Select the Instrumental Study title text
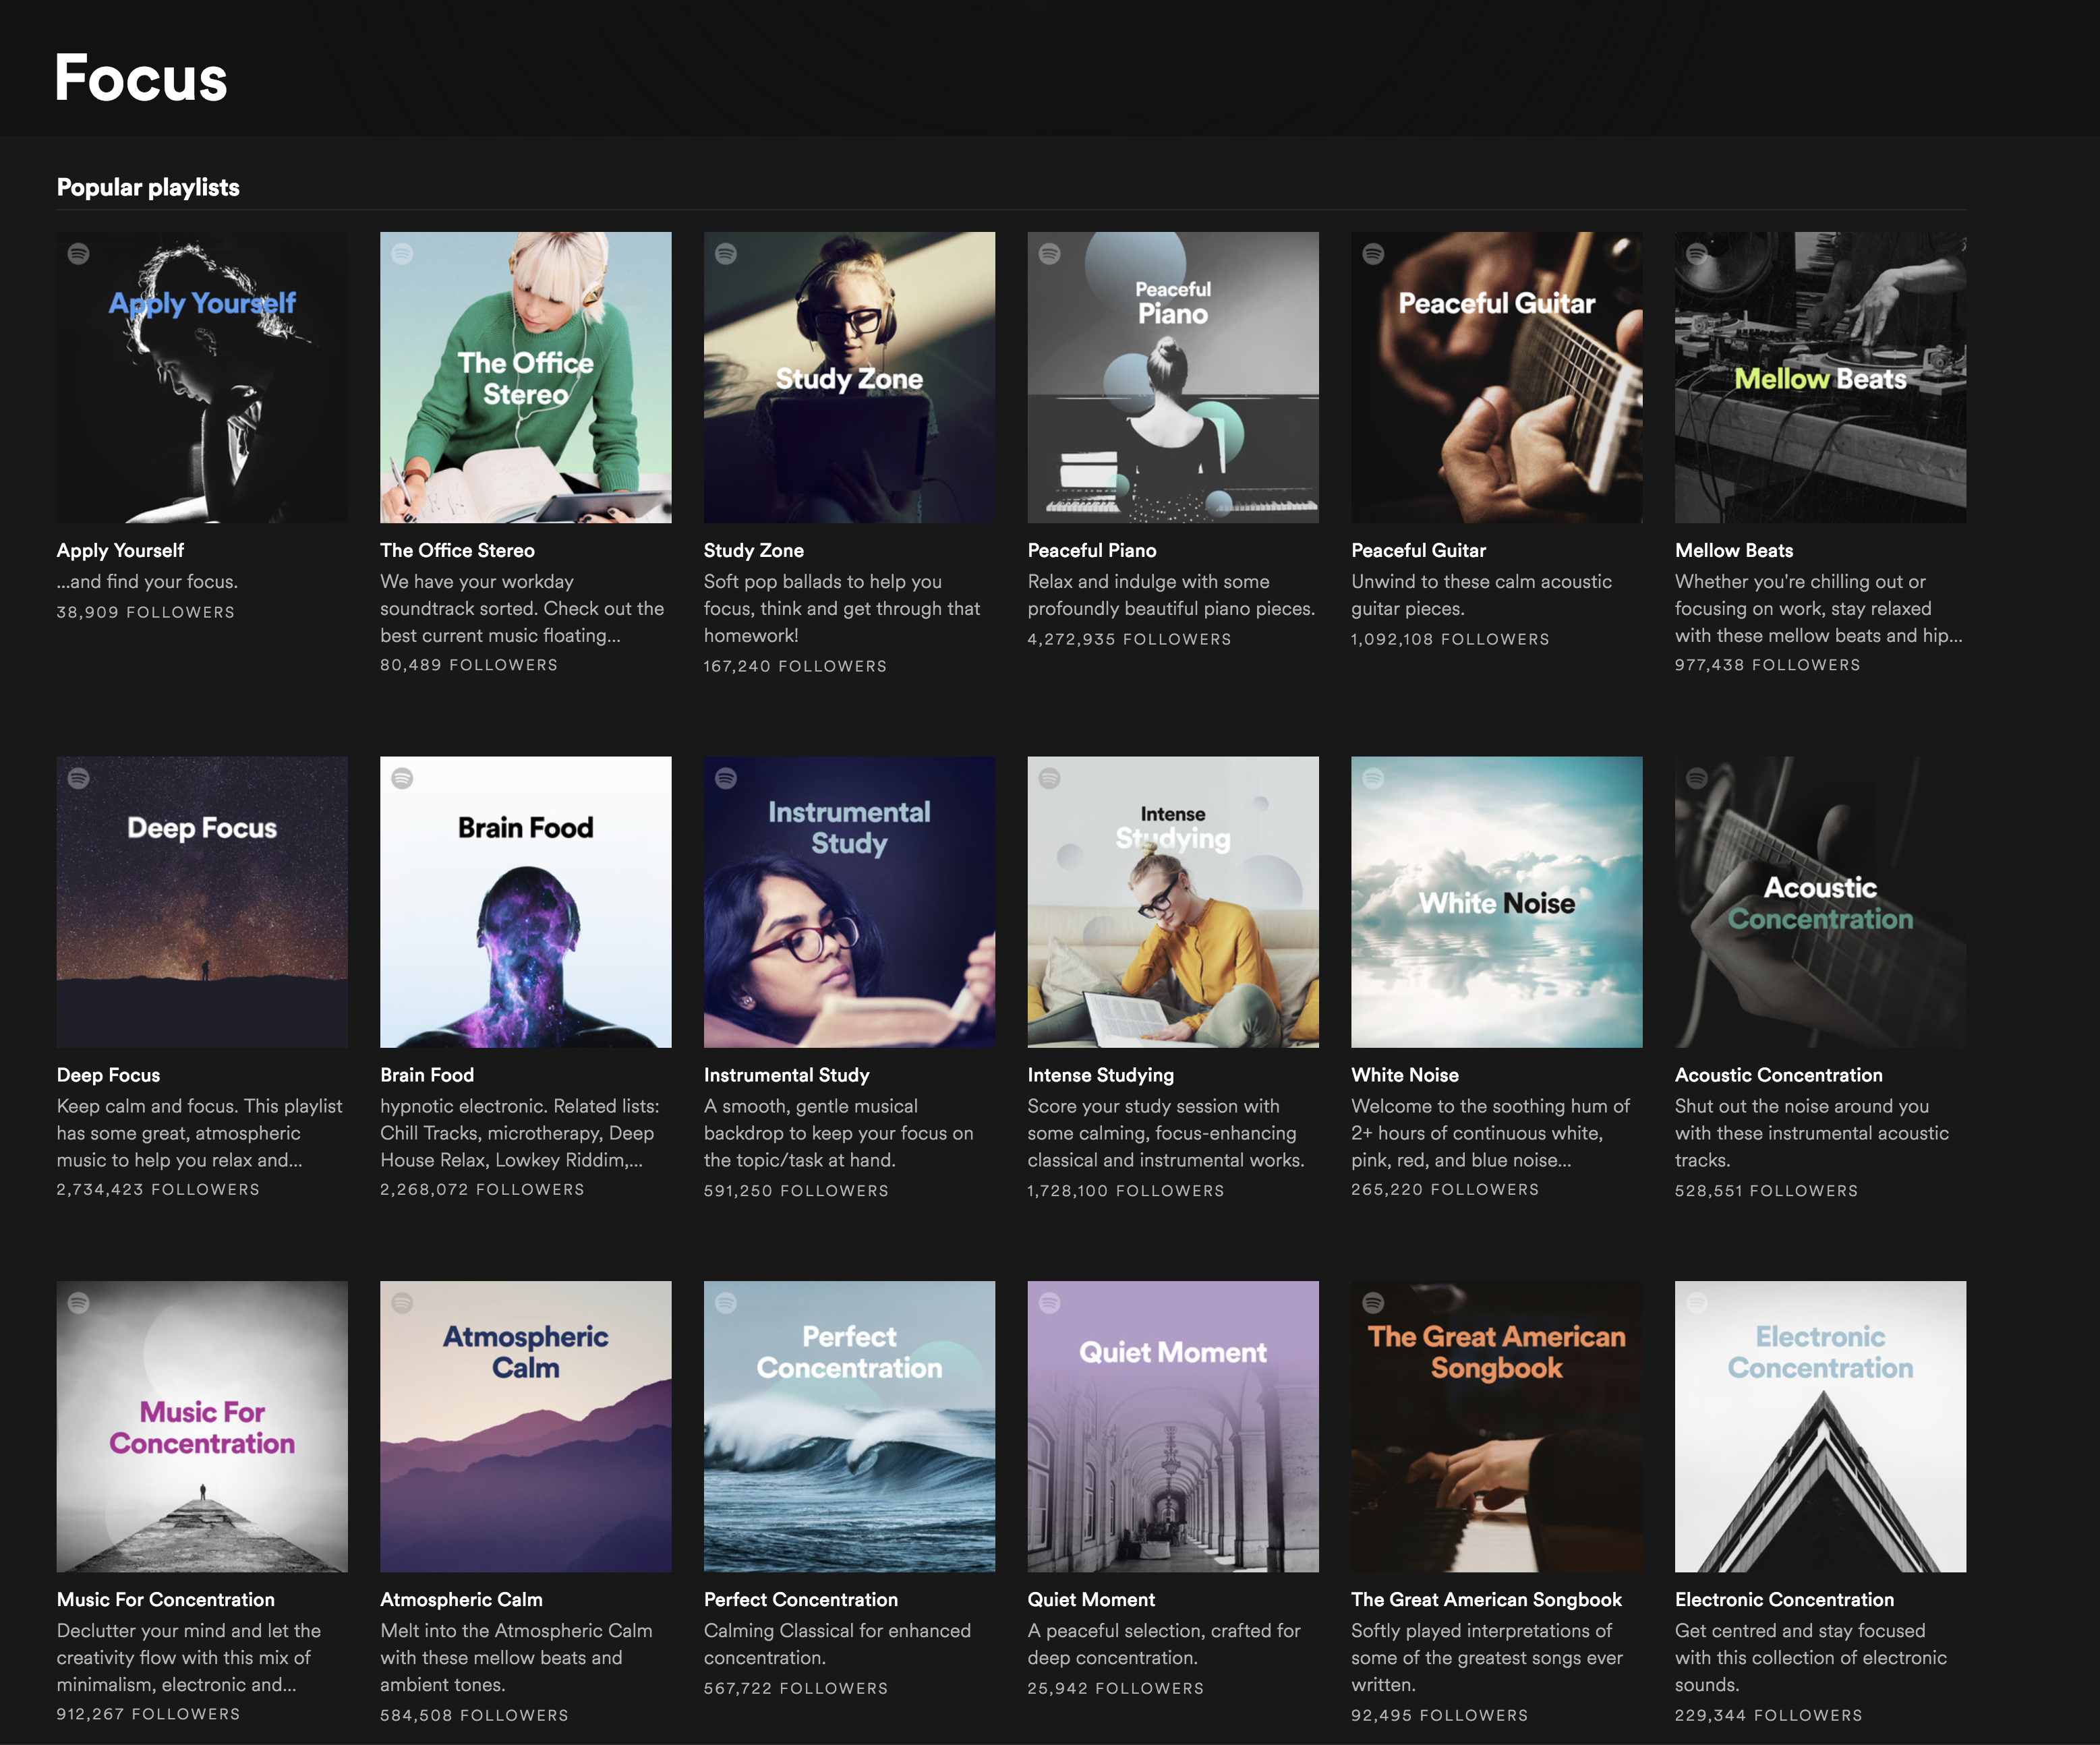 [x=787, y=1075]
